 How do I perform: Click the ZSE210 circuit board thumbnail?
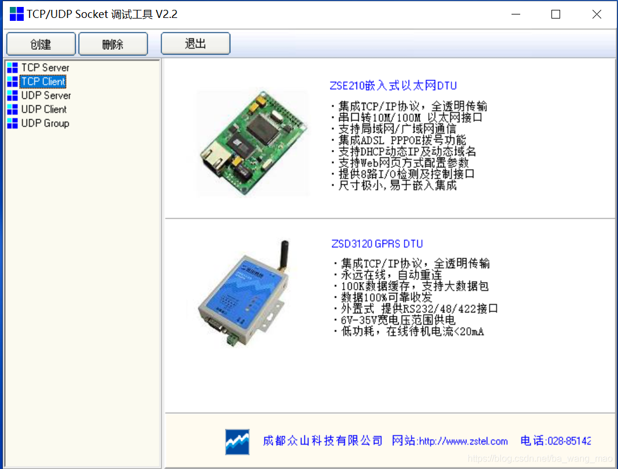pyautogui.click(x=253, y=141)
